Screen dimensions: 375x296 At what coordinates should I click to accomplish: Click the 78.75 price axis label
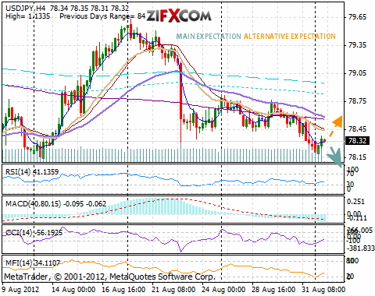[x=357, y=101]
